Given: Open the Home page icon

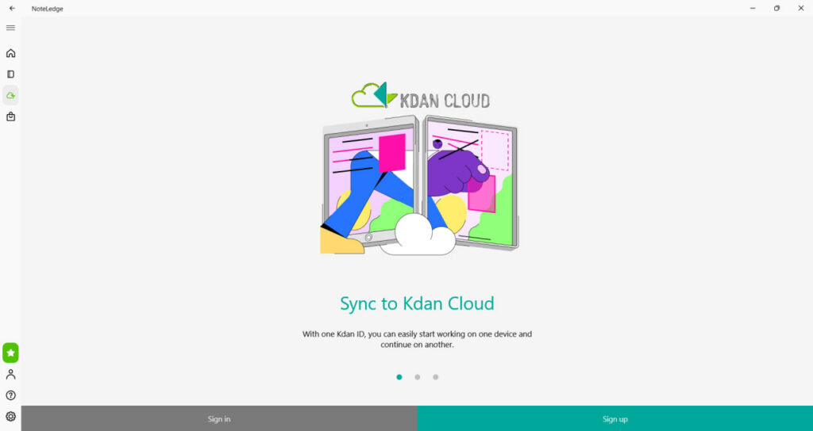Looking at the screenshot, I should click(10, 53).
